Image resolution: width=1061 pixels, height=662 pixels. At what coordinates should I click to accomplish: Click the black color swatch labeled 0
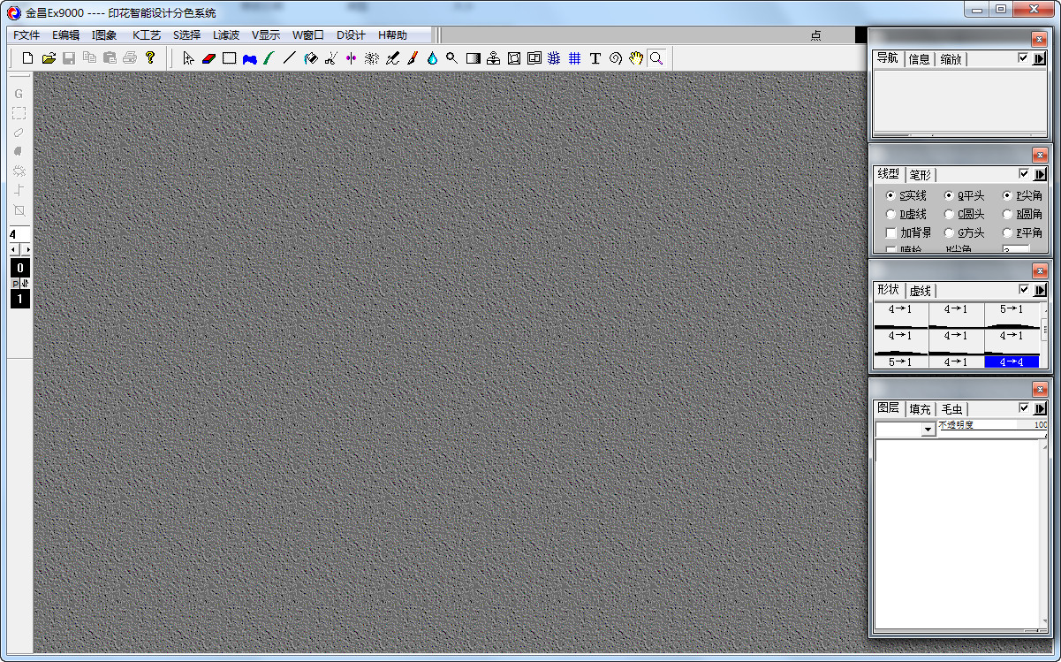tap(19, 268)
